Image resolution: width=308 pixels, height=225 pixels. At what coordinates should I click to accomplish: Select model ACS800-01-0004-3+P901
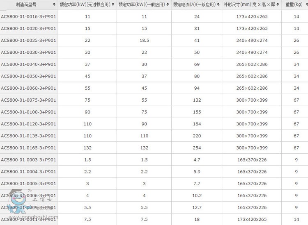click(x=28, y=172)
